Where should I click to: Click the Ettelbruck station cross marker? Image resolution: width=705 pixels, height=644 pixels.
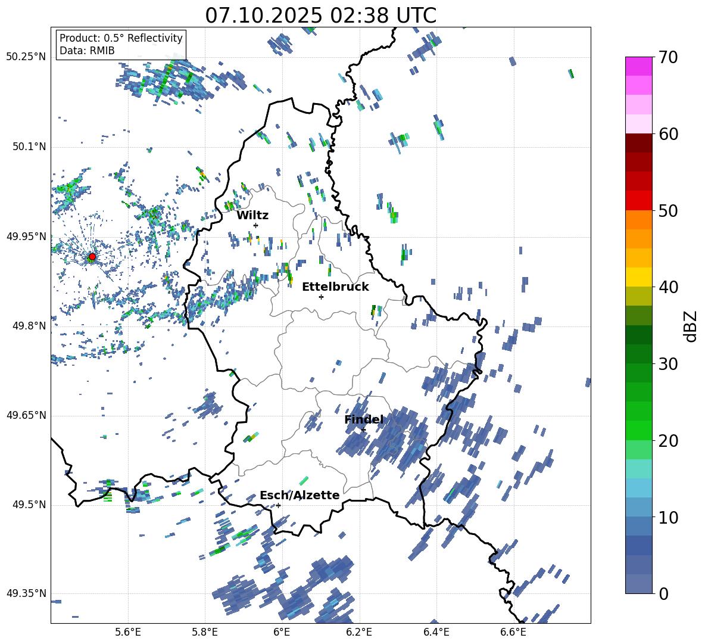(321, 297)
